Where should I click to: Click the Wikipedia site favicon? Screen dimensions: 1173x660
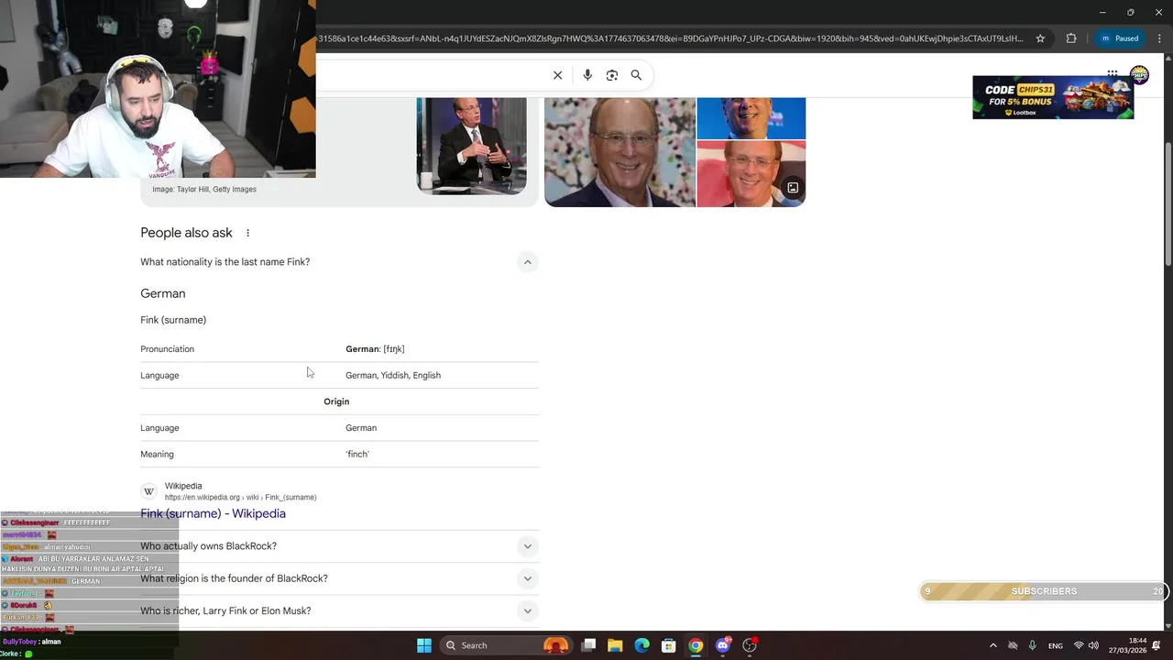coord(148,491)
